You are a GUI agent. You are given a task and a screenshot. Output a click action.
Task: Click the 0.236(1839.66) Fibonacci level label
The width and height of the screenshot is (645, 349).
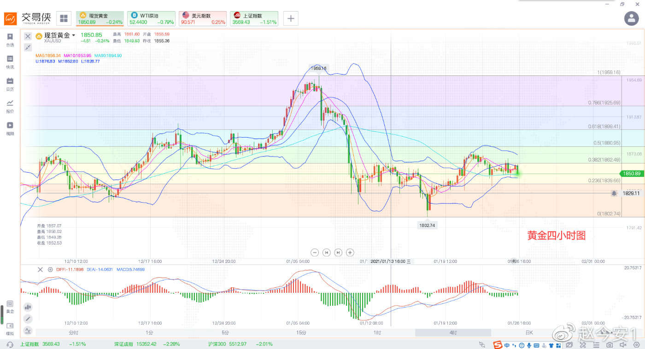point(604,180)
